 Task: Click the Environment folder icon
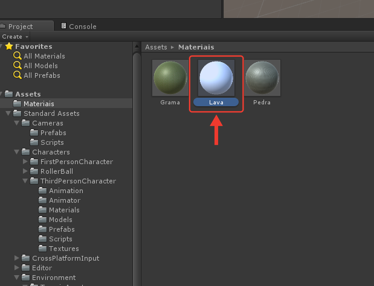[26, 277]
